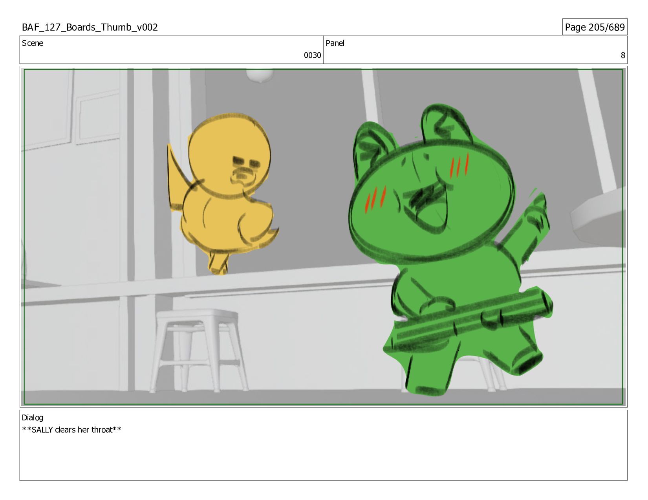This screenshot has width=648, height=500.
Task: Click the Page 205/689 box
Action: pyautogui.click(x=595, y=27)
